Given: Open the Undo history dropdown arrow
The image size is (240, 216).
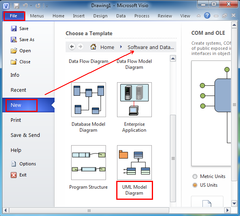Looking at the screenshot, I should pyautogui.click(x=31, y=6).
